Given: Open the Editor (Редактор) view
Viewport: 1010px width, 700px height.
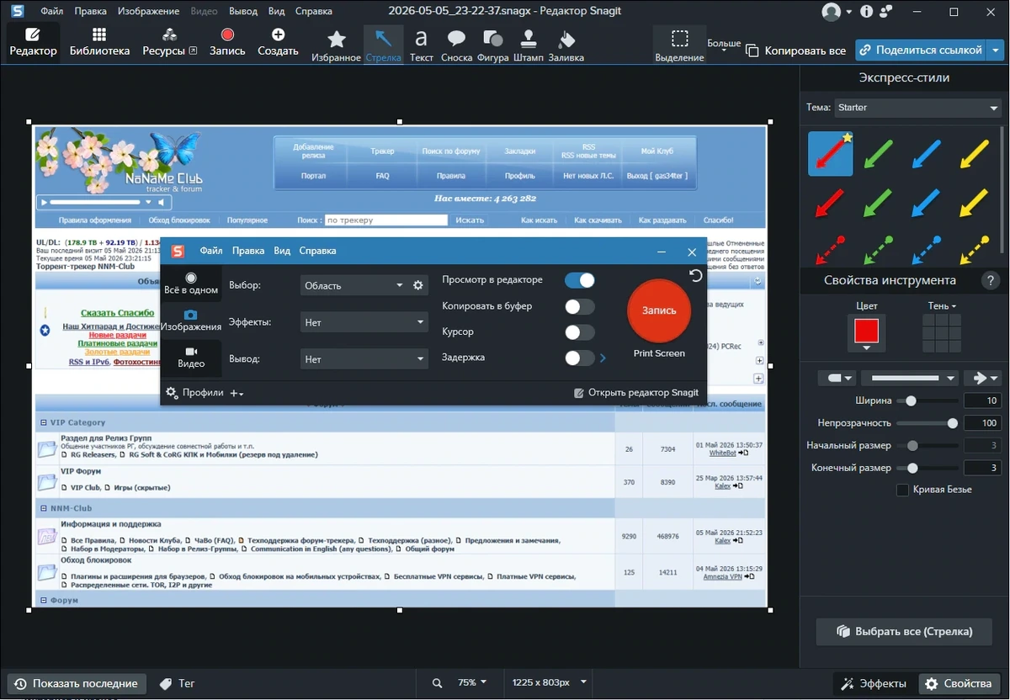Looking at the screenshot, I should point(33,42).
